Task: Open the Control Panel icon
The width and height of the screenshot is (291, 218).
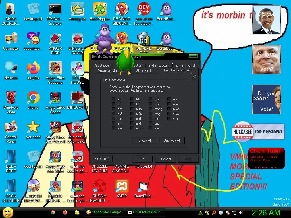Action: click(x=11, y=132)
